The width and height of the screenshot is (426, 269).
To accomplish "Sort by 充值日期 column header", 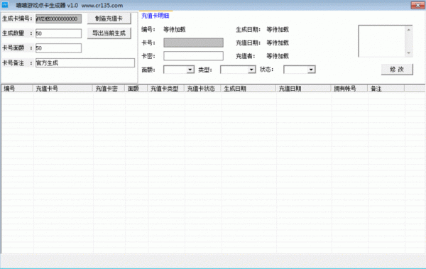I will (x=304, y=89).
